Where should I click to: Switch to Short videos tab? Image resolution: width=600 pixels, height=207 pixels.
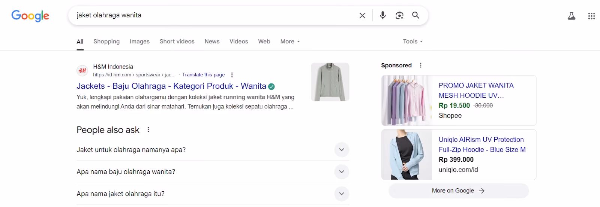(x=177, y=42)
